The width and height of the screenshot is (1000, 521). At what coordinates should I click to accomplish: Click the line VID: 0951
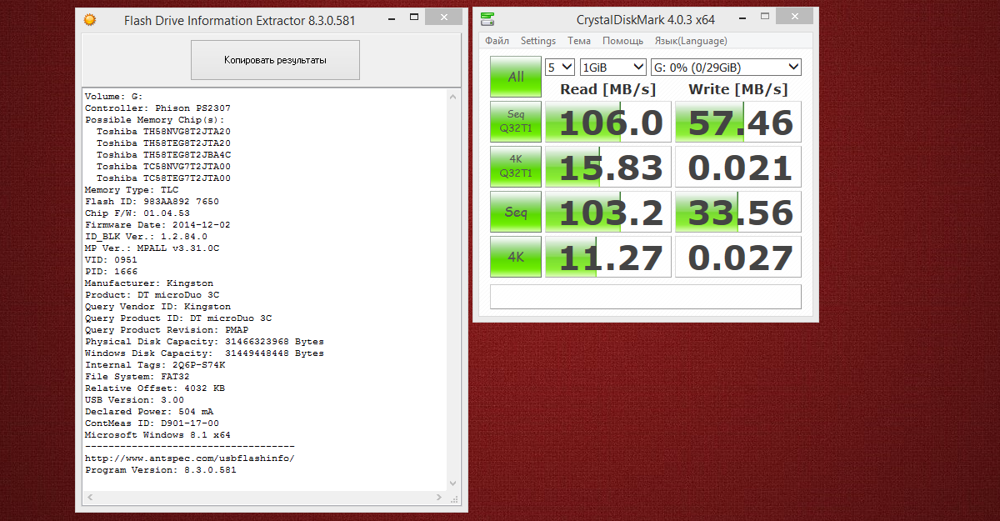[111, 260]
